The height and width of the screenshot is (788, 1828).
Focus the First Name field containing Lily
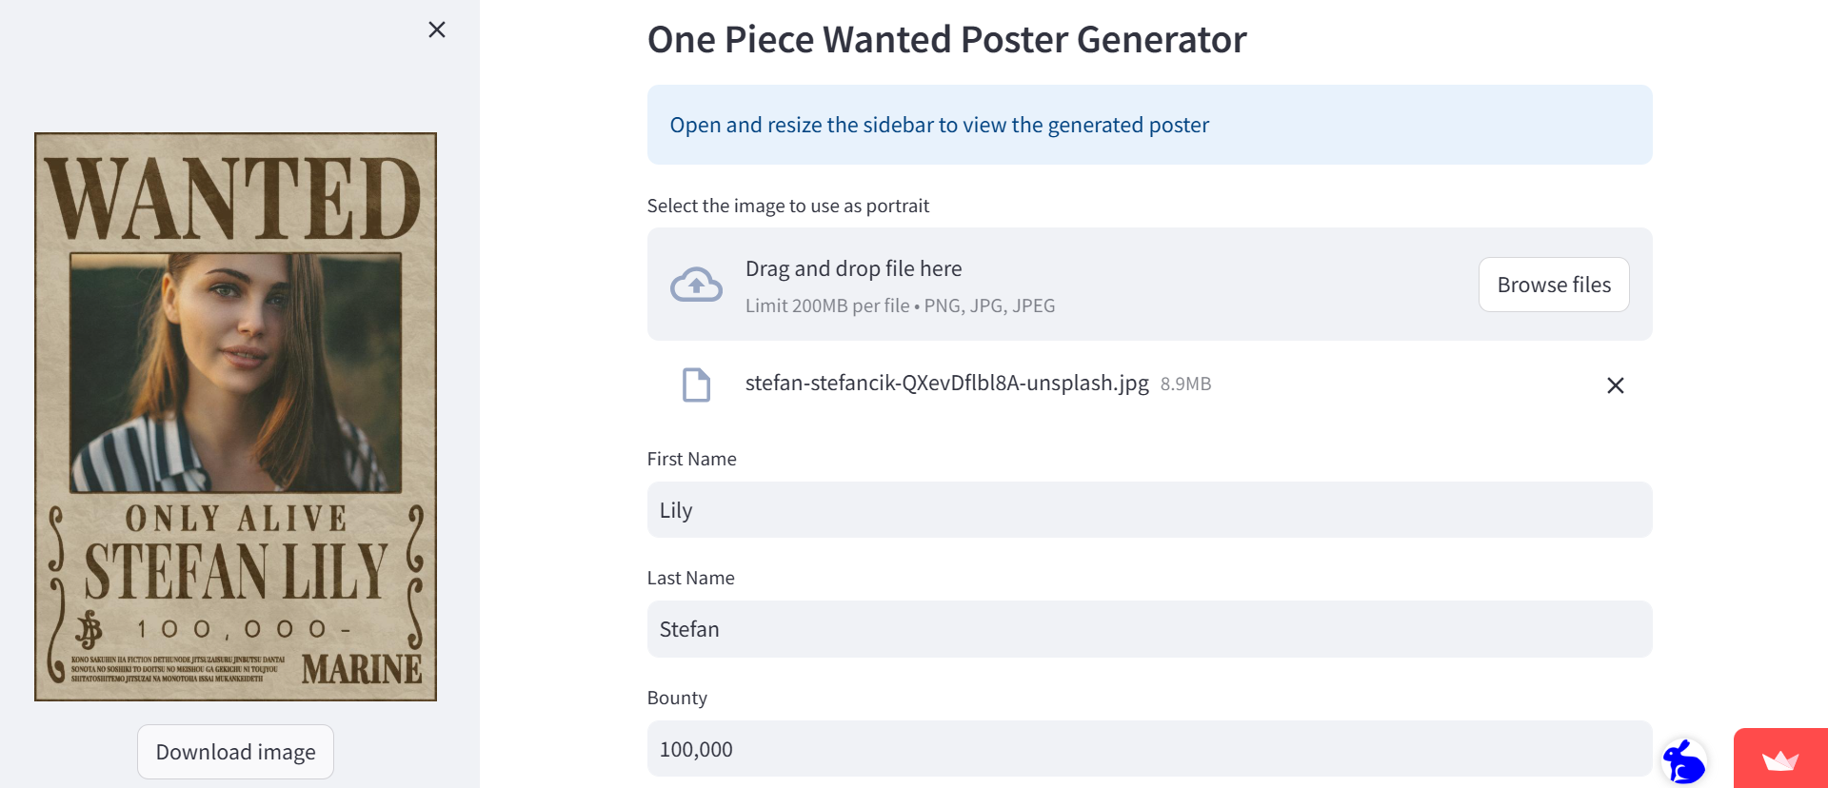click(x=1149, y=510)
